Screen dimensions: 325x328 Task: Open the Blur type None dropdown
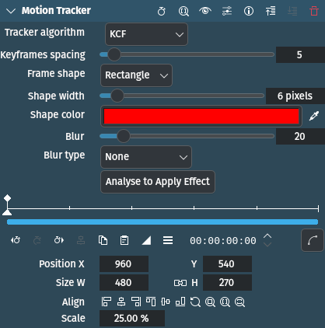click(x=146, y=157)
